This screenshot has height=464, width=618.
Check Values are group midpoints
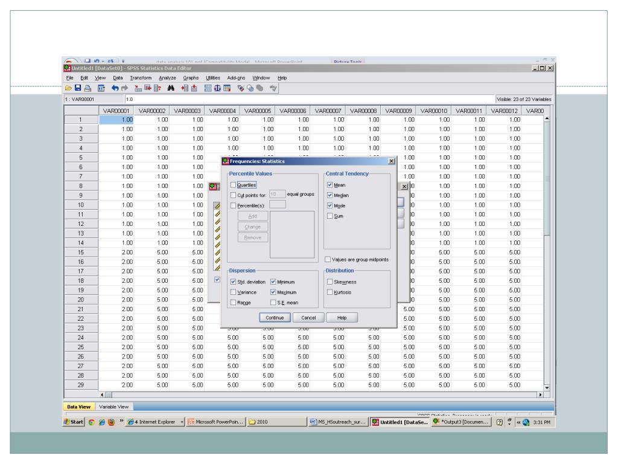(x=328, y=259)
